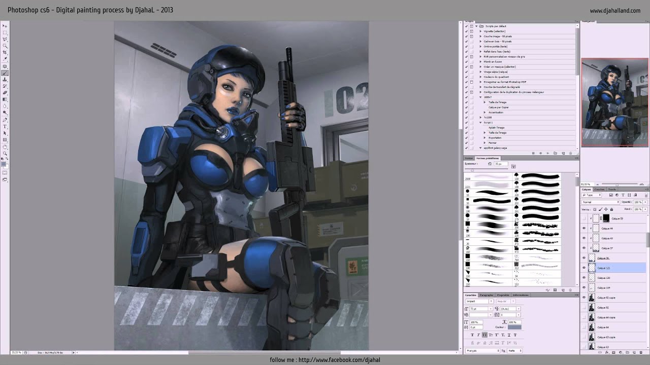This screenshot has height=365, width=650.
Task: Click create new layer icon in Calques panel
Action: coord(634,352)
